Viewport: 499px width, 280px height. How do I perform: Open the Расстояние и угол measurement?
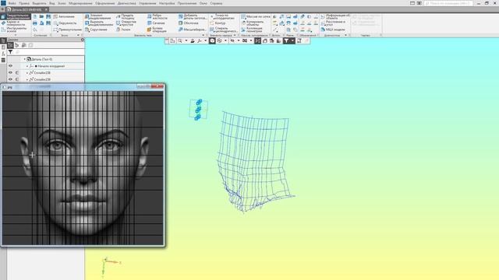click(333, 23)
